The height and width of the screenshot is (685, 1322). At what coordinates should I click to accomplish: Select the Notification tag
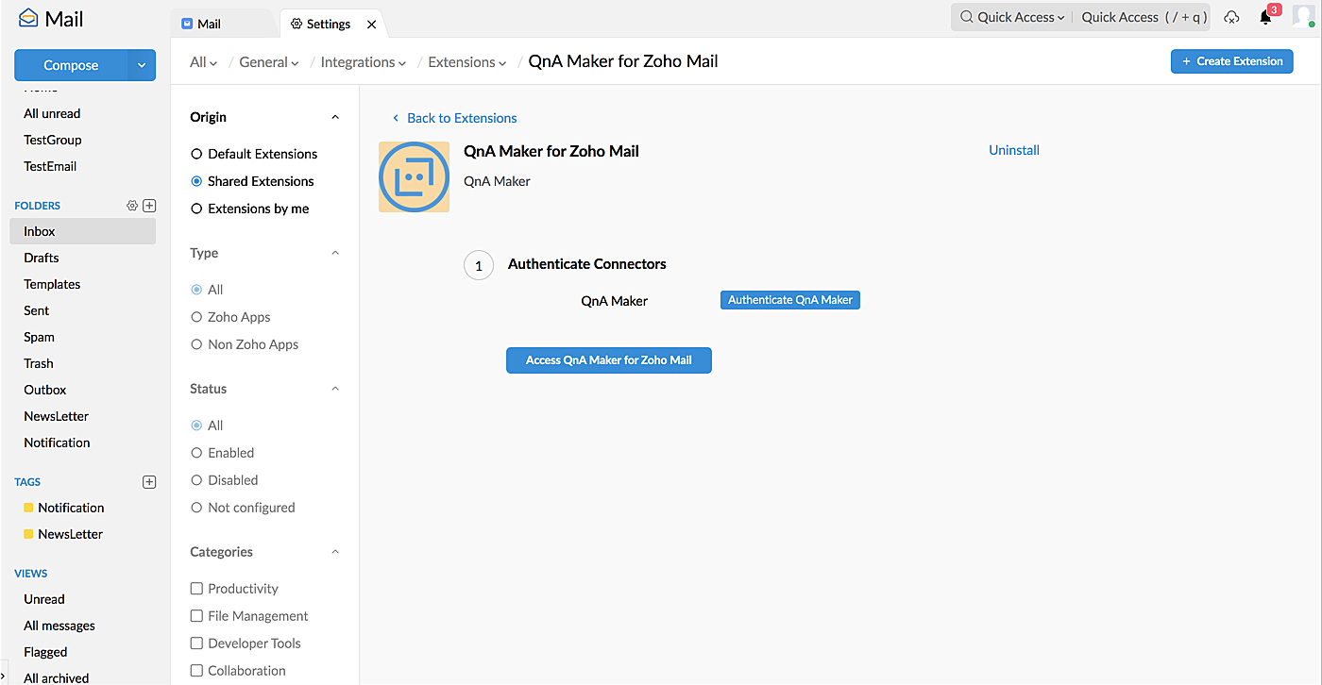[x=71, y=508]
